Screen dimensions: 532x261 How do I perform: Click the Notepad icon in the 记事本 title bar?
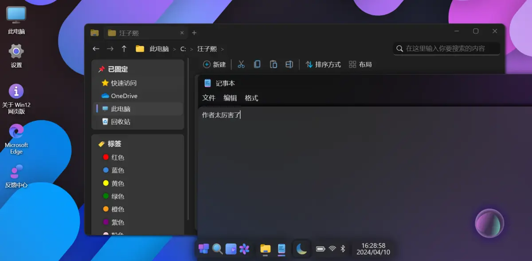[207, 83]
